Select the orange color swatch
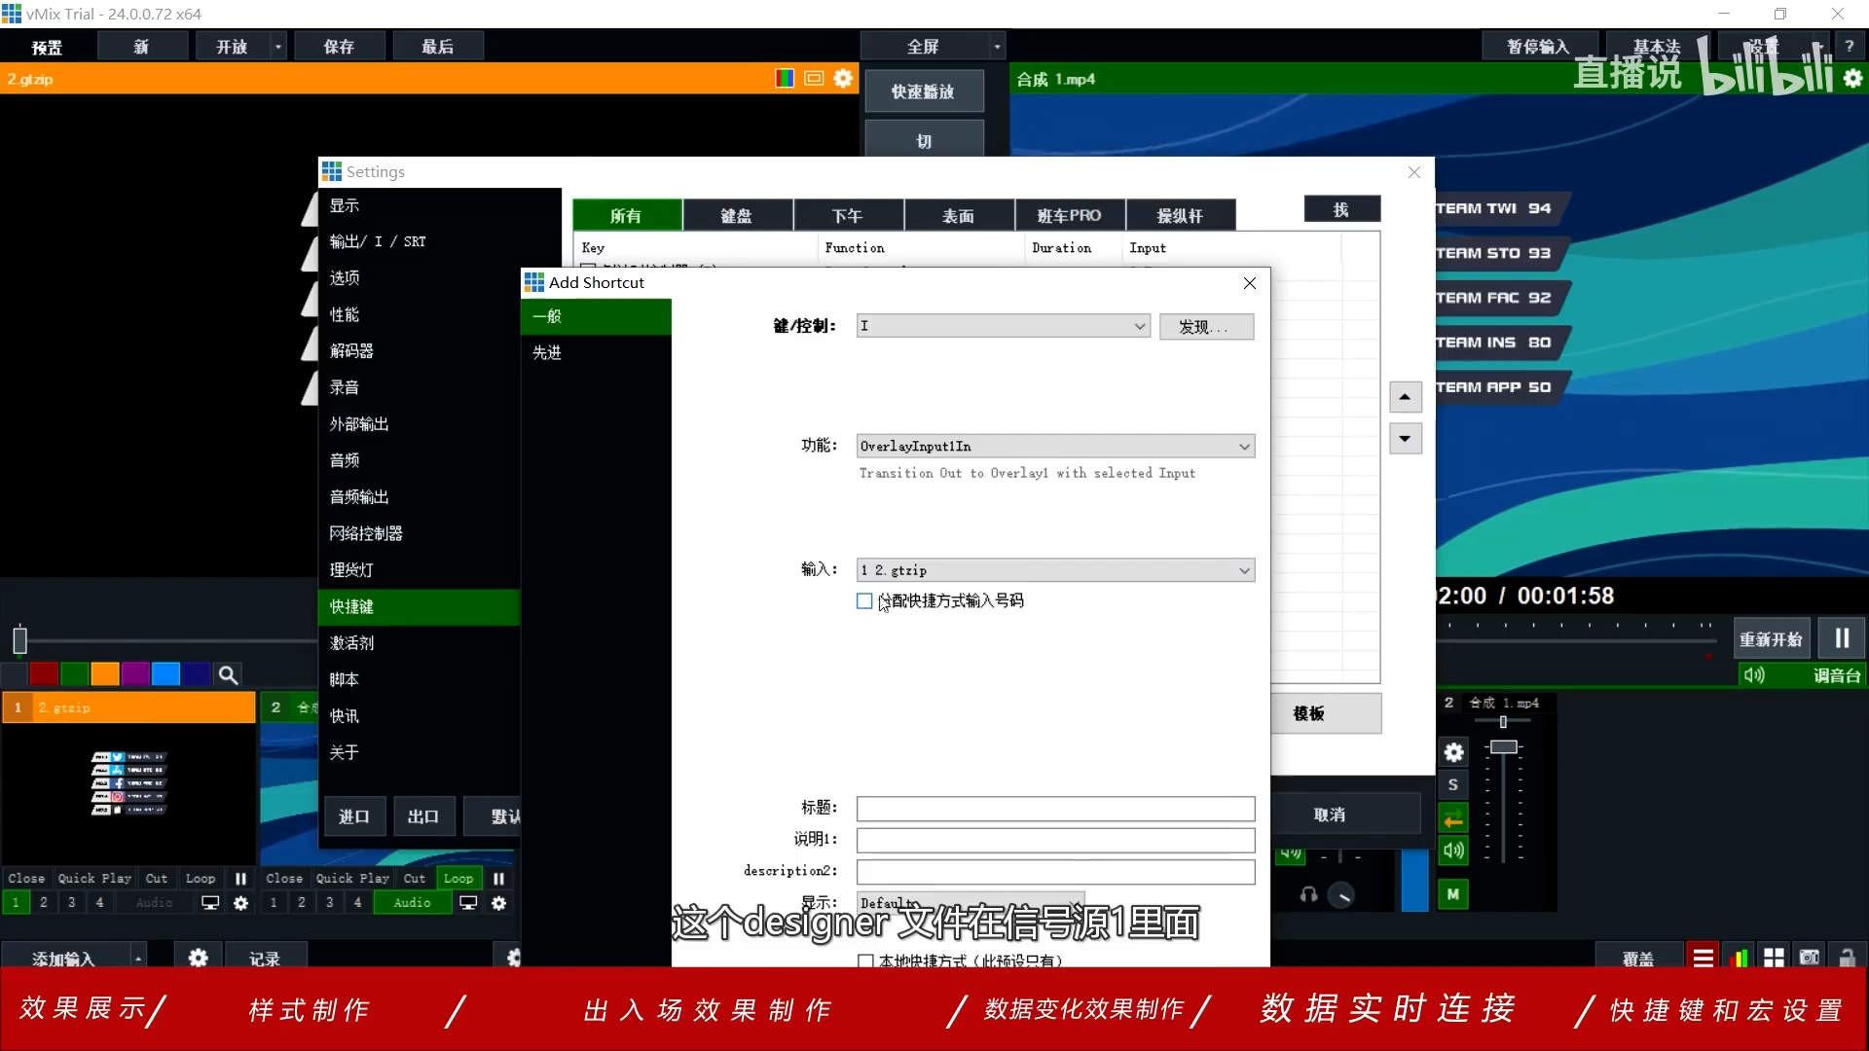This screenshot has width=1869, height=1051. pyautogui.click(x=105, y=672)
